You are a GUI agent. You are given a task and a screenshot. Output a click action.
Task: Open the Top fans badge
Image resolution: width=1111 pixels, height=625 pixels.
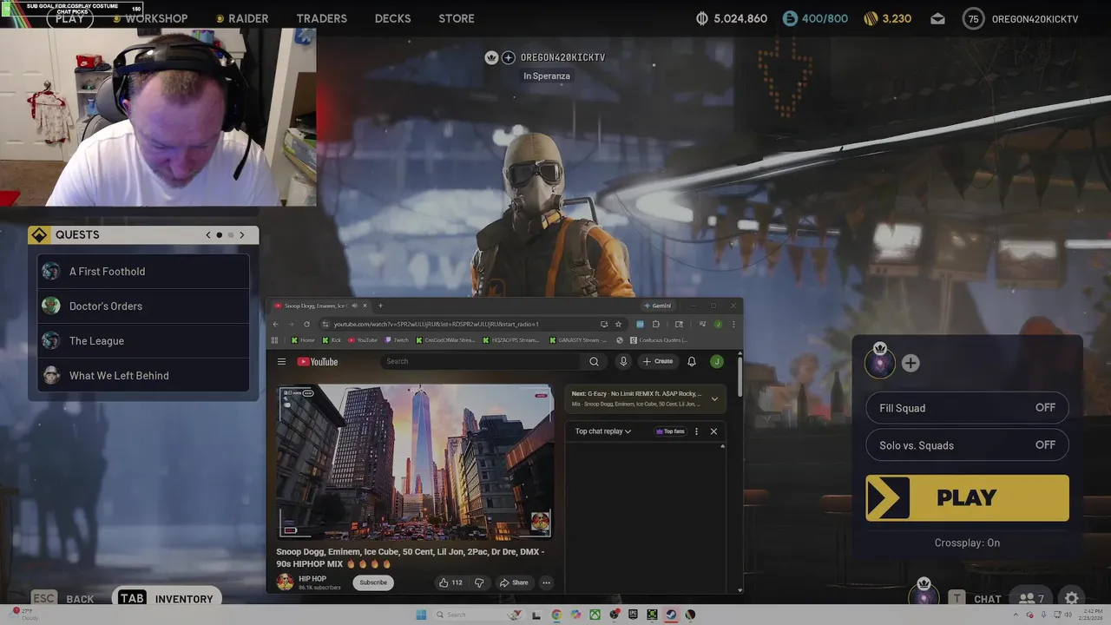coord(670,431)
